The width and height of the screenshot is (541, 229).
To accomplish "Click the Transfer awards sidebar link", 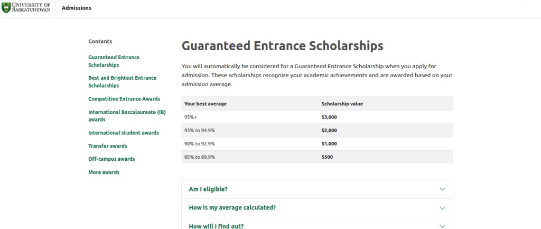I will pos(107,146).
